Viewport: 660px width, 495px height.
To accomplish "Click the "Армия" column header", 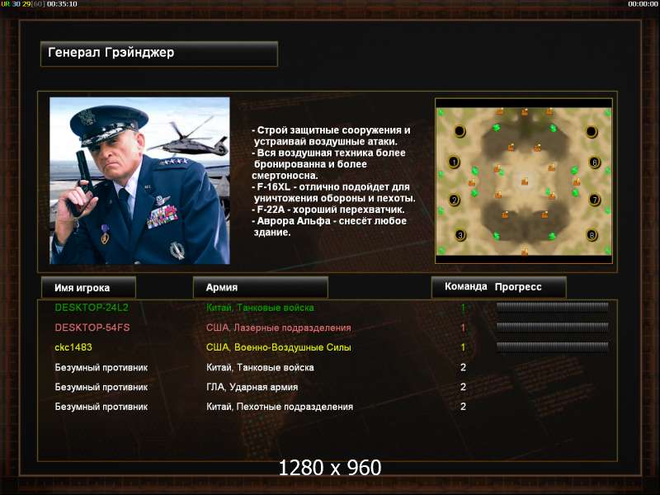I will (x=260, y=287).
